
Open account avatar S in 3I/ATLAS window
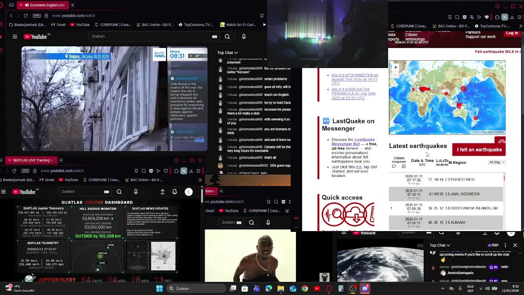tap(189, 192)
